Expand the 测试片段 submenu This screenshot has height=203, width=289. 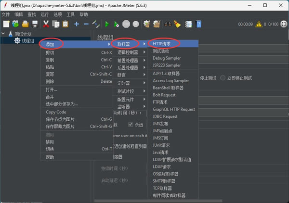coord(130,91)
